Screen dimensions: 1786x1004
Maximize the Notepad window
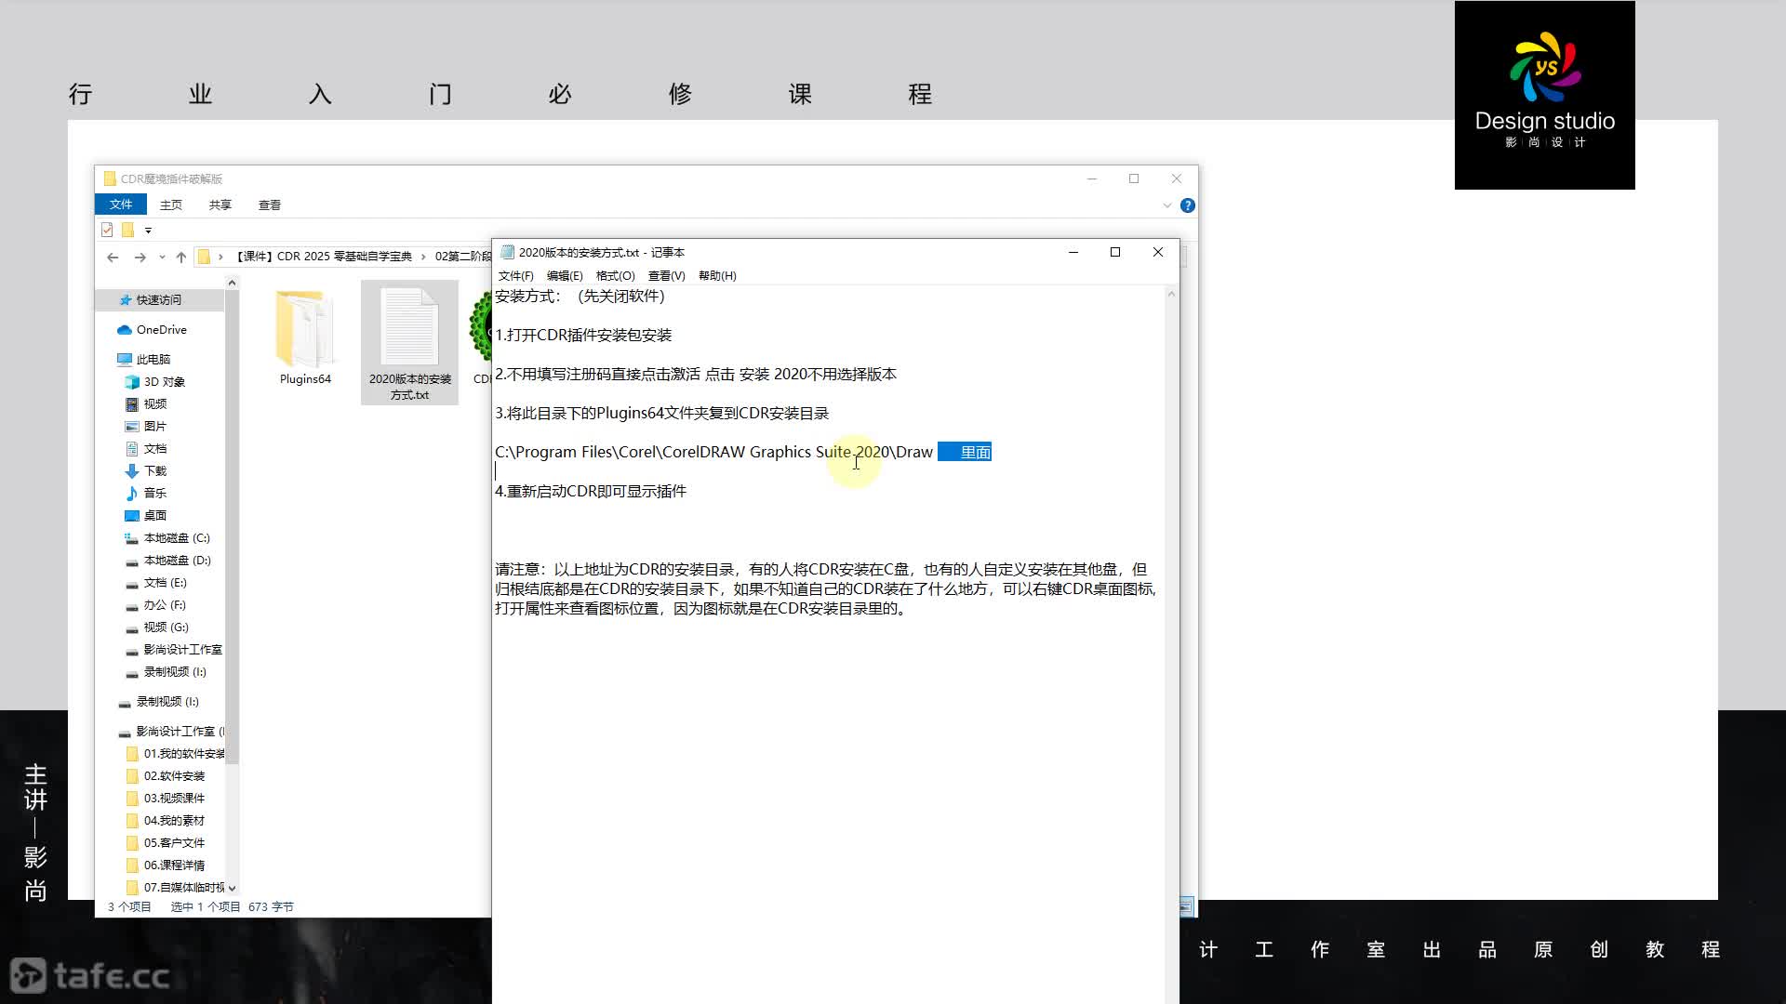click(1115, 252)
